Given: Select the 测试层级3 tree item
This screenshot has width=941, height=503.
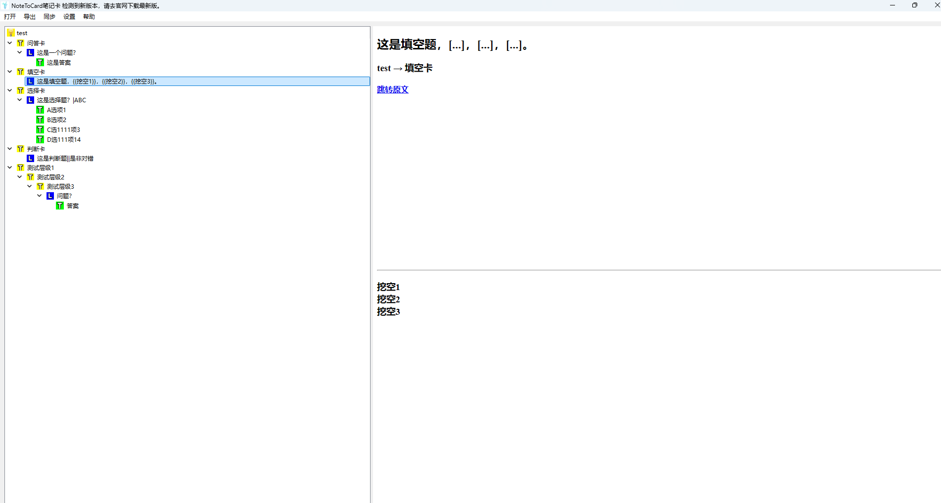Looking at the screenshot, I should point(60,186).
